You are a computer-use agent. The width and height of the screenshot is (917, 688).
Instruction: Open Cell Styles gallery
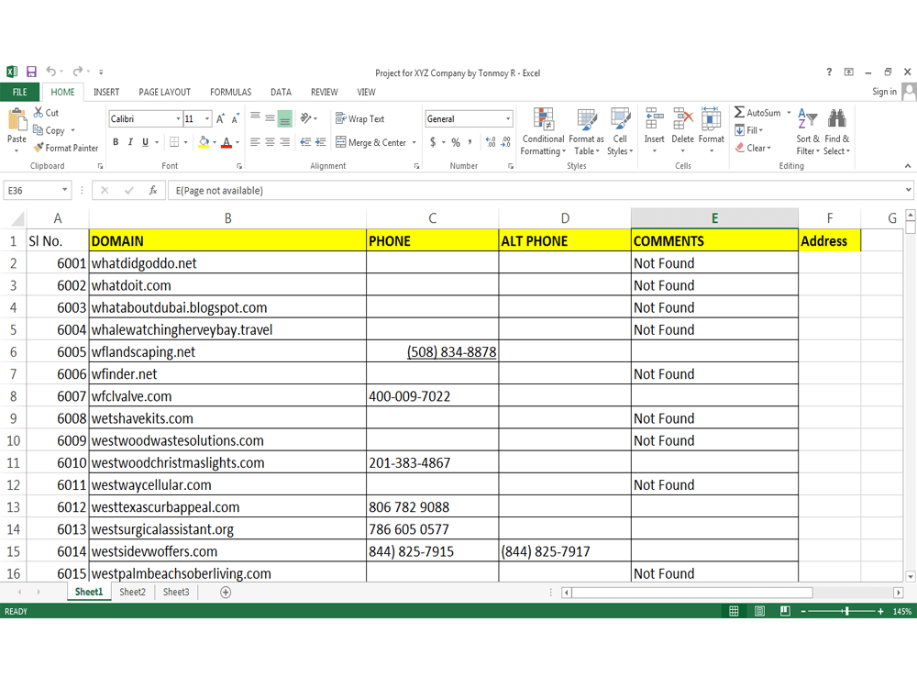(x=620, y=131)
